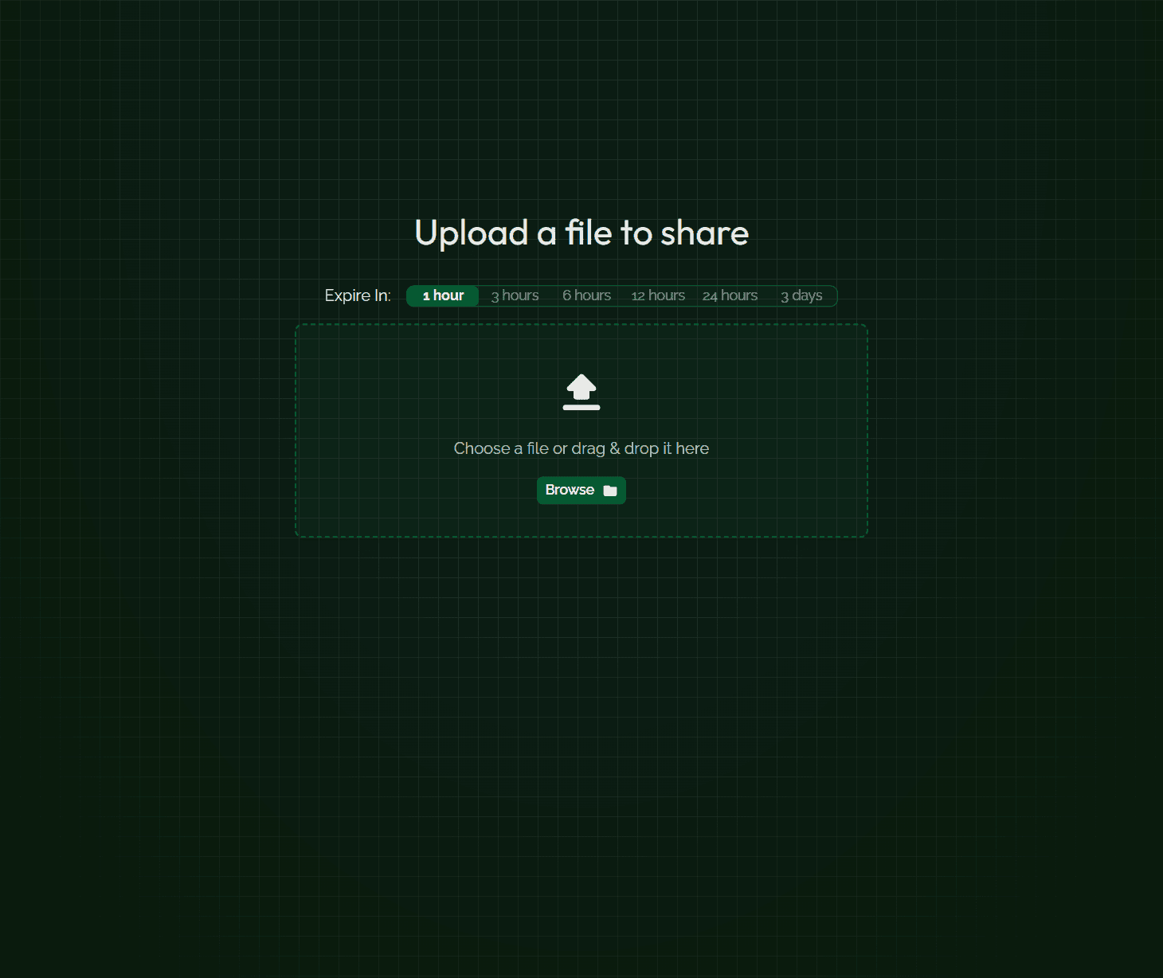Viewport: 1163px width, 978px height.
Task: Open the Expire In options bar
Action: [x=621, y=295]
